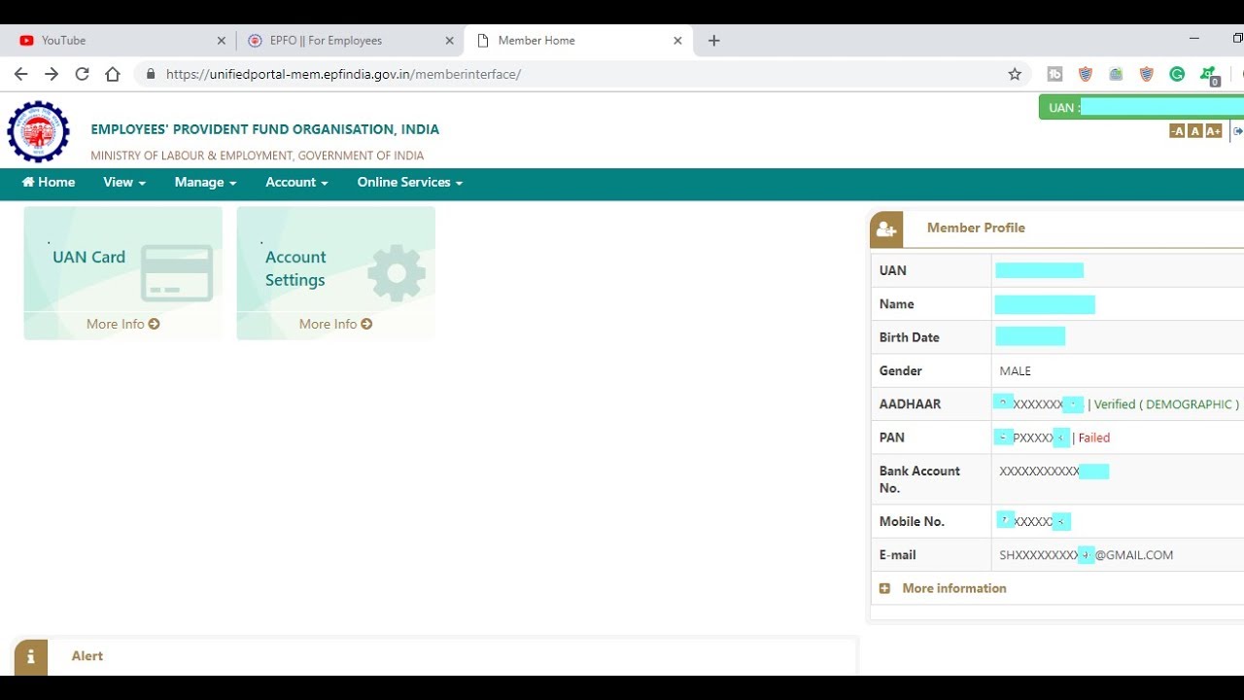Click the Mobile No. row label
Viewport: 1244px width, 700px height.
(x=912, y=521)
